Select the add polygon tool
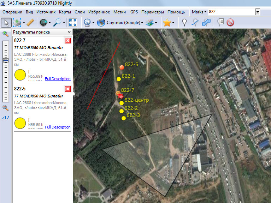 click(x=206, y=23)
